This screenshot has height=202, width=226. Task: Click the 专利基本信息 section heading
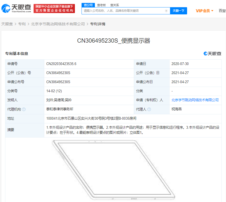[x=17, y=54]
